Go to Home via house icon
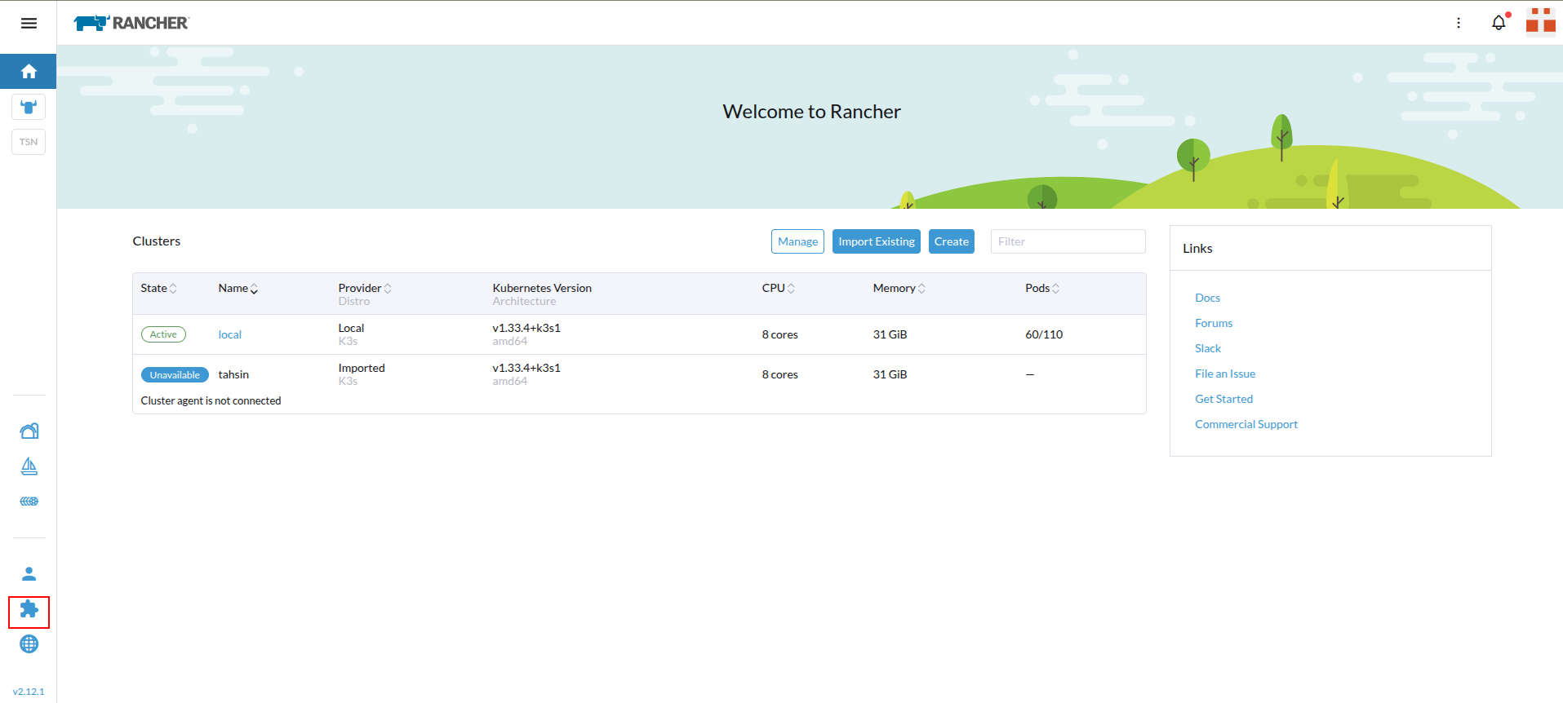The image size is (1563, 703). coord(29,72)
